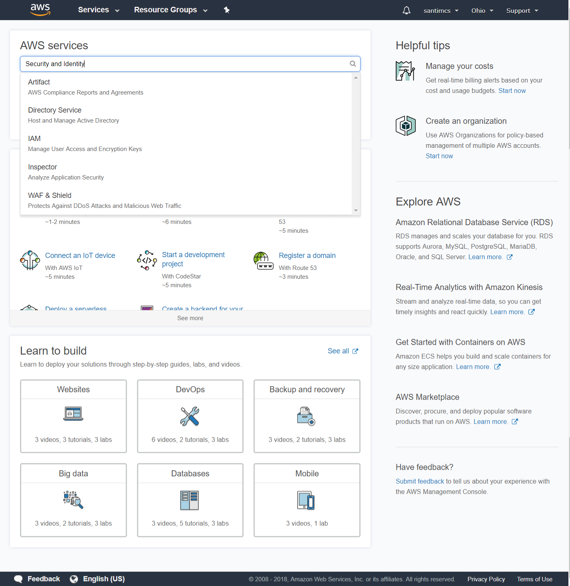The width and height of the screenshot is (570, 586).
Task: Open Learn more about RDS
Action: coord(485,257)
